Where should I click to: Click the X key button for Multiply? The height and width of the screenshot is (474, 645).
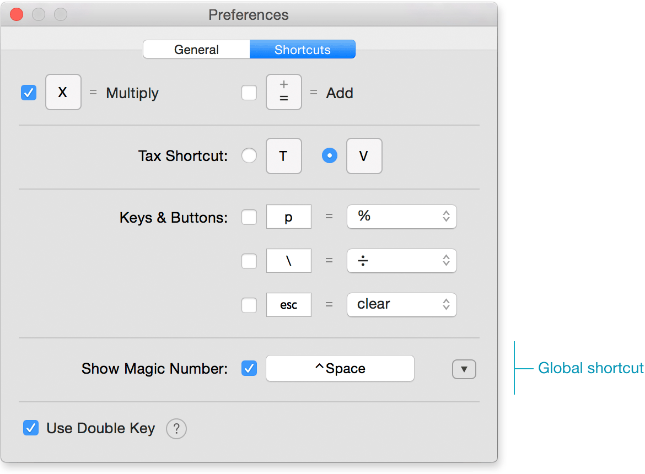[x=63, y=92]
